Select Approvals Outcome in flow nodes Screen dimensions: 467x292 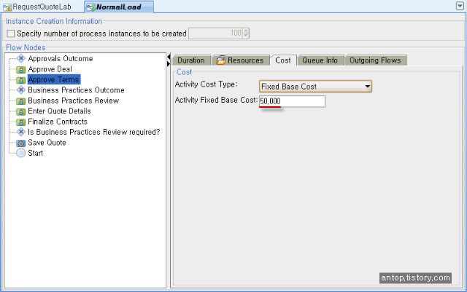click(x=61, y=58)
